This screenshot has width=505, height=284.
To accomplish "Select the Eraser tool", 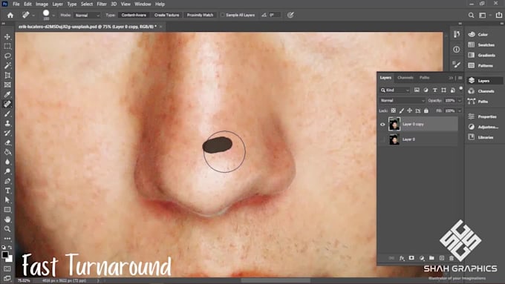I will [x=7, y=142].
